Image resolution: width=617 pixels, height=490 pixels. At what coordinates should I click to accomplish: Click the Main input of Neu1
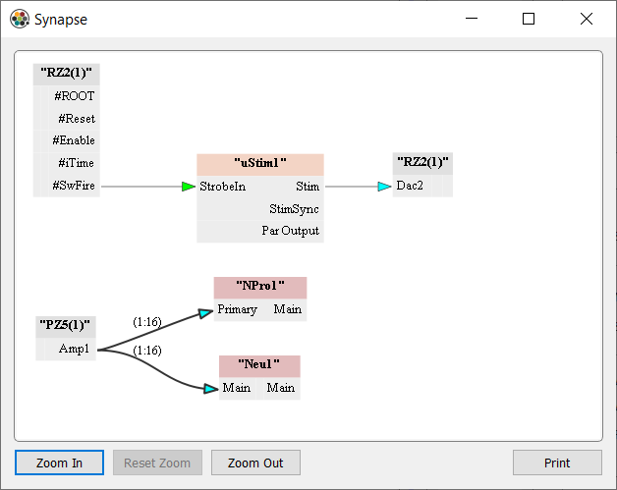237,388
